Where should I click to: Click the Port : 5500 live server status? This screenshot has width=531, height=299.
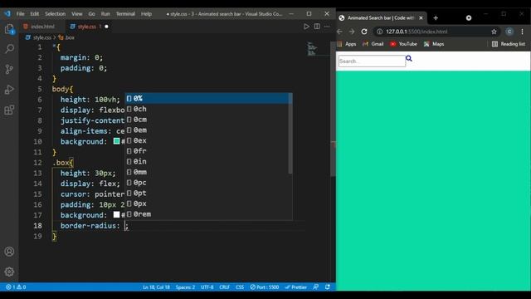(265, 287)
